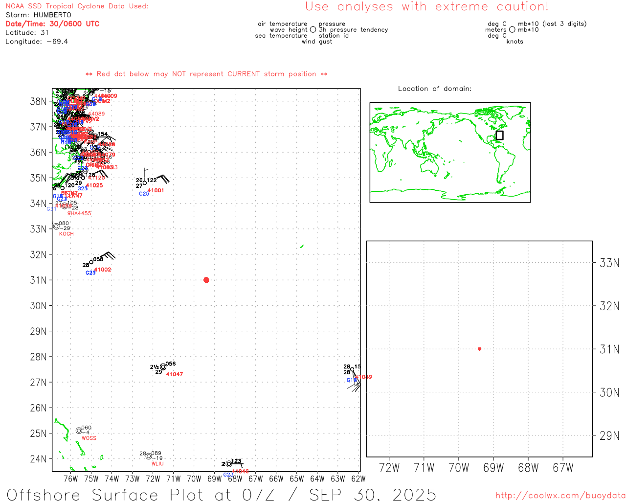Click the 'Longitude: -69.4' text

pyautogui.click(x=37, y=41)
